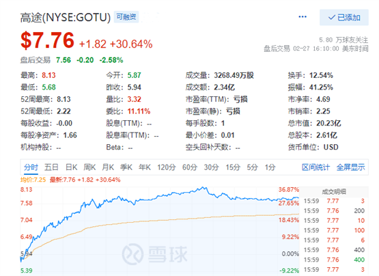
Task: Click the 换手 value 12.54%
Action: point(321,75)
